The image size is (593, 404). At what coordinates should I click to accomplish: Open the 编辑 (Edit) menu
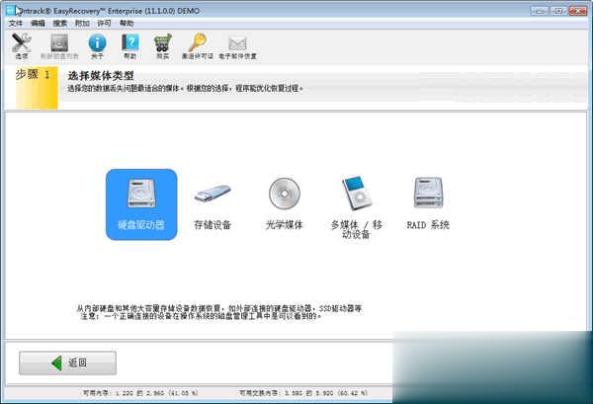38,24
